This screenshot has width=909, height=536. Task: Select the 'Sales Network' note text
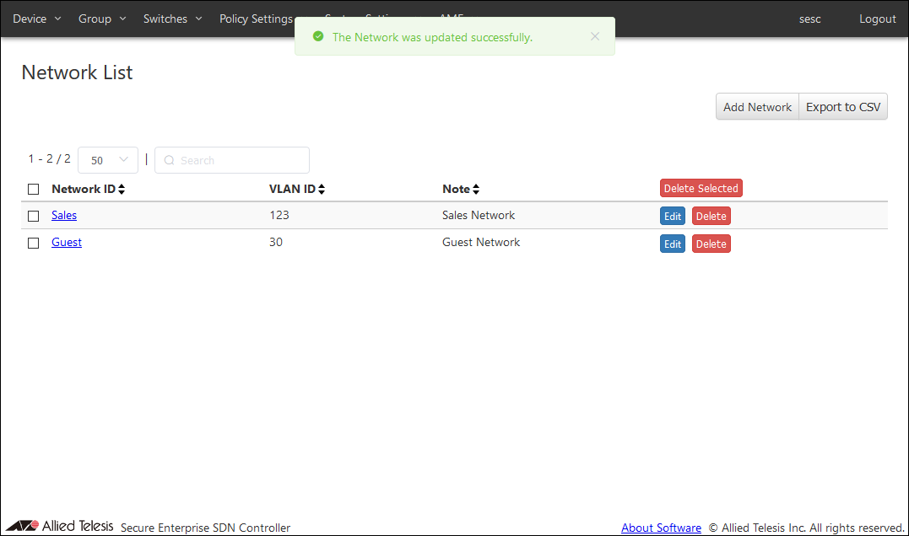pyautogui.click(x=479, y=215)
